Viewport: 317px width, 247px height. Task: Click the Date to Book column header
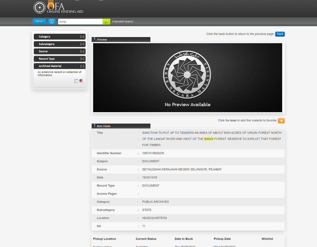[x=184, y=239]
